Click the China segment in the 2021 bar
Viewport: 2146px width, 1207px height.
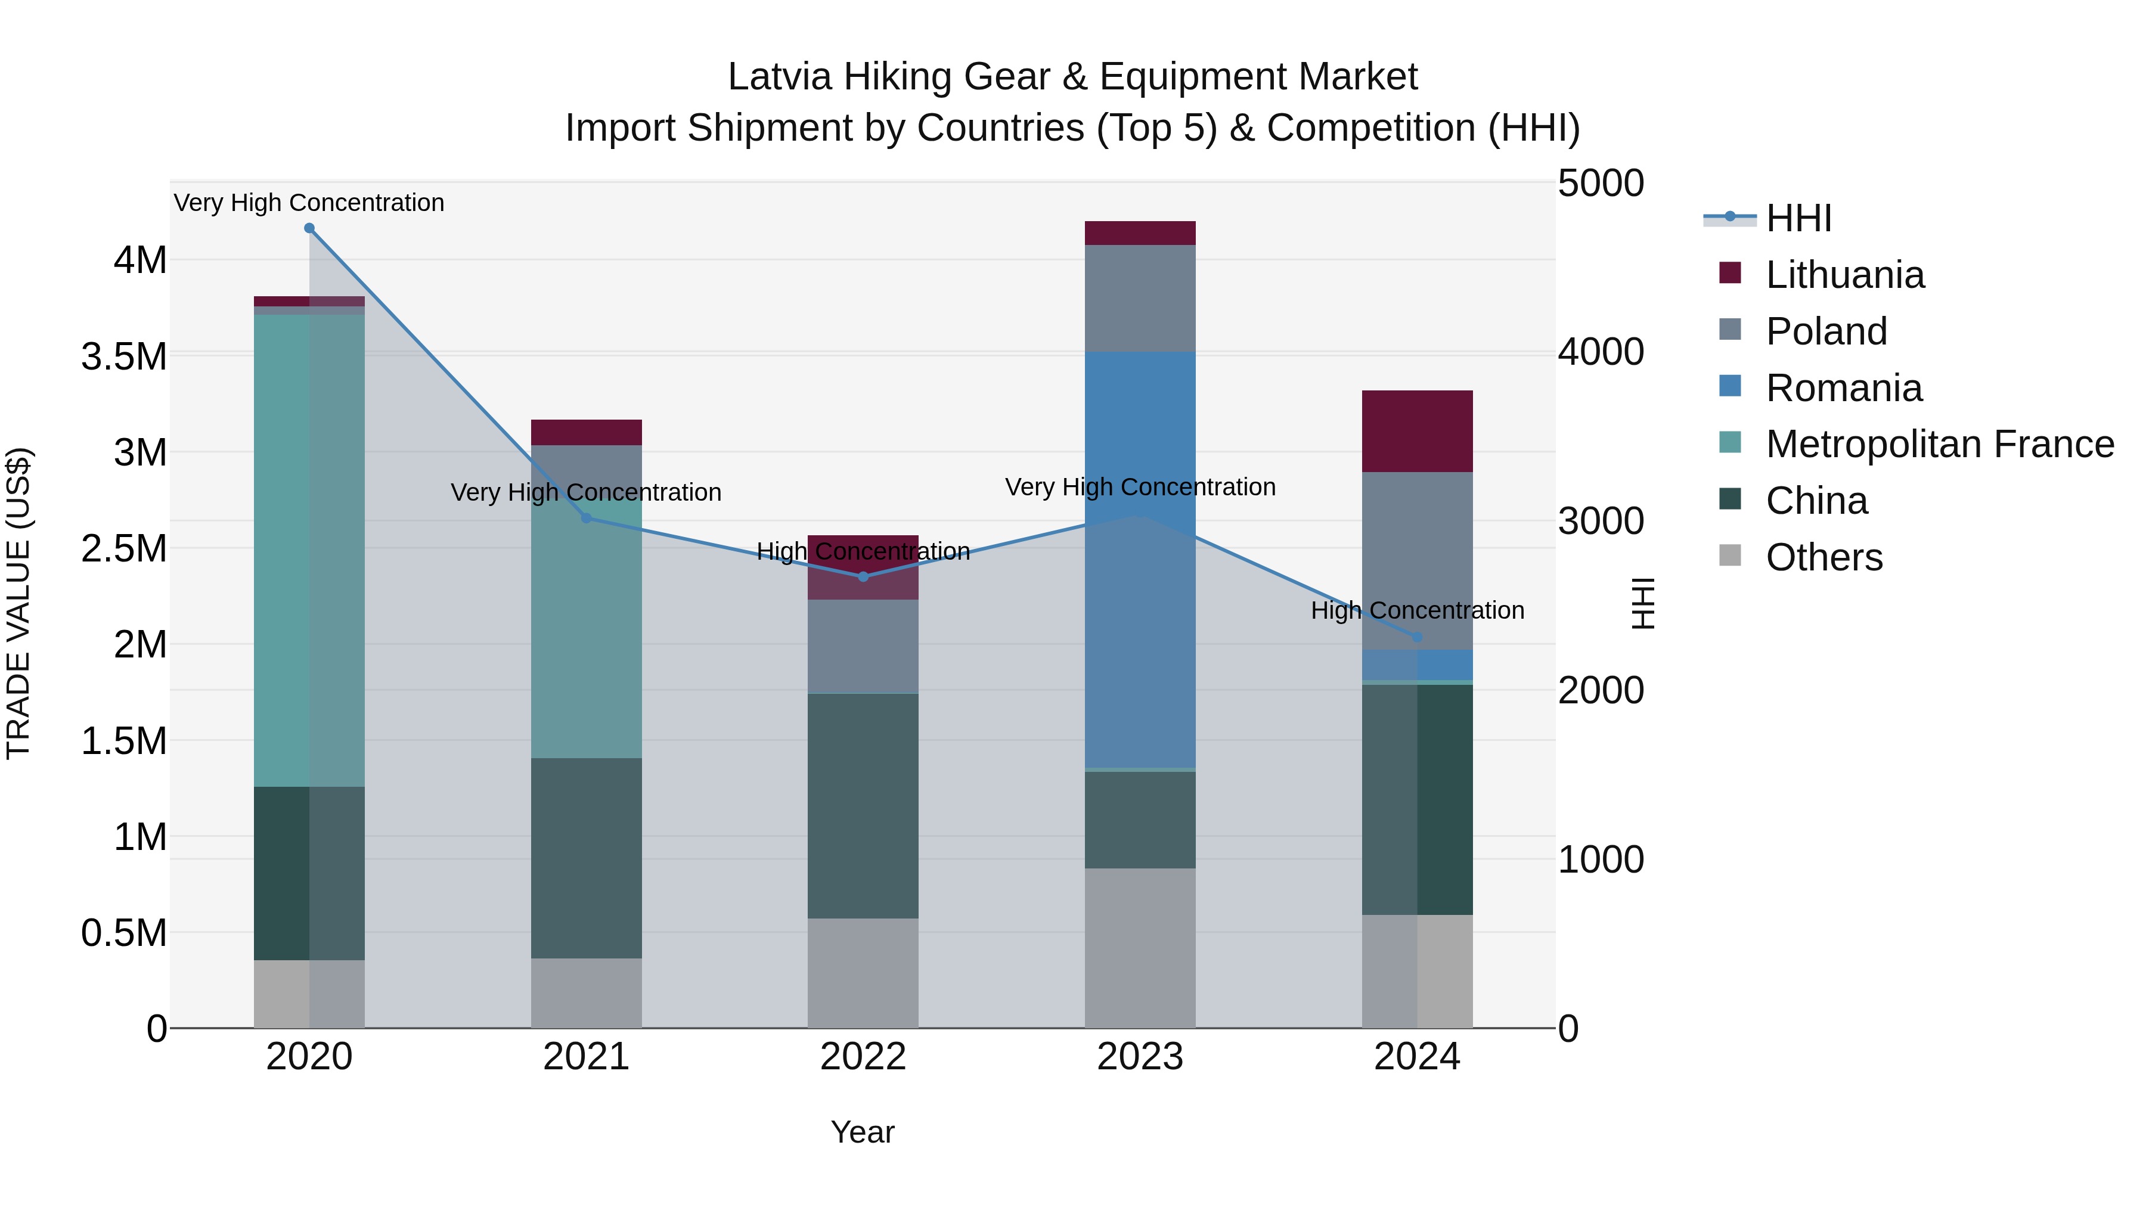click(x=585, y=858)
